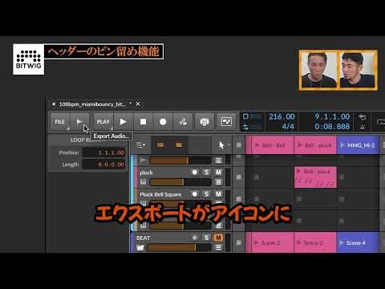The height and width of the screenshot is (289, 385).
Task: Toggle the arranger timeline view icon
Action: [x=179, y=144]
